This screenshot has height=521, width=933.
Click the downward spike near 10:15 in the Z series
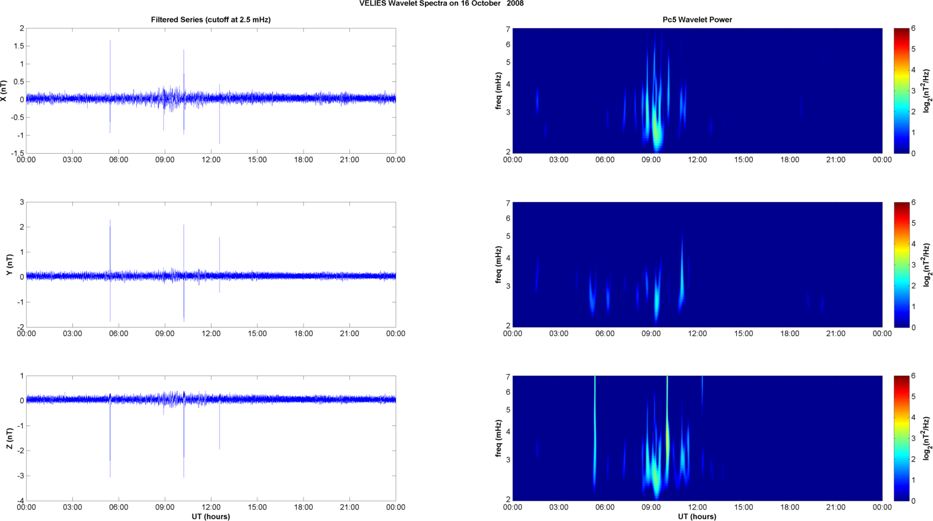point(184,438)
